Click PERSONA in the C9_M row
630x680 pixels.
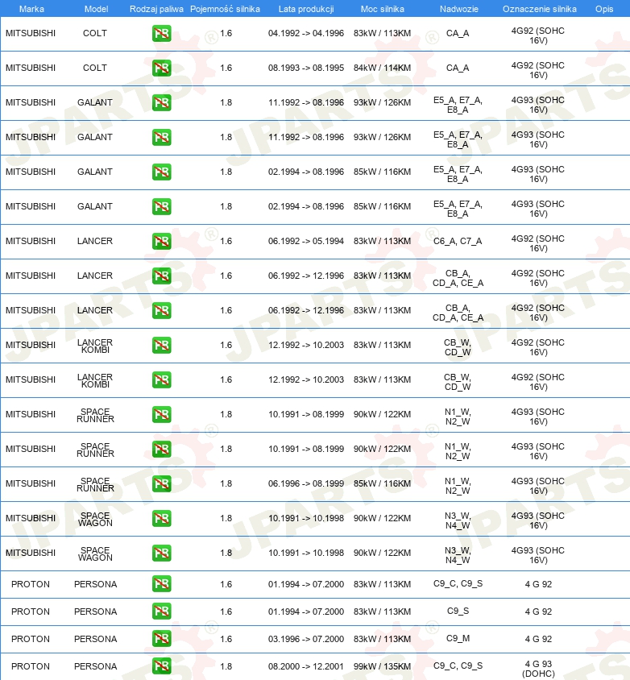(x=95, y=639)
